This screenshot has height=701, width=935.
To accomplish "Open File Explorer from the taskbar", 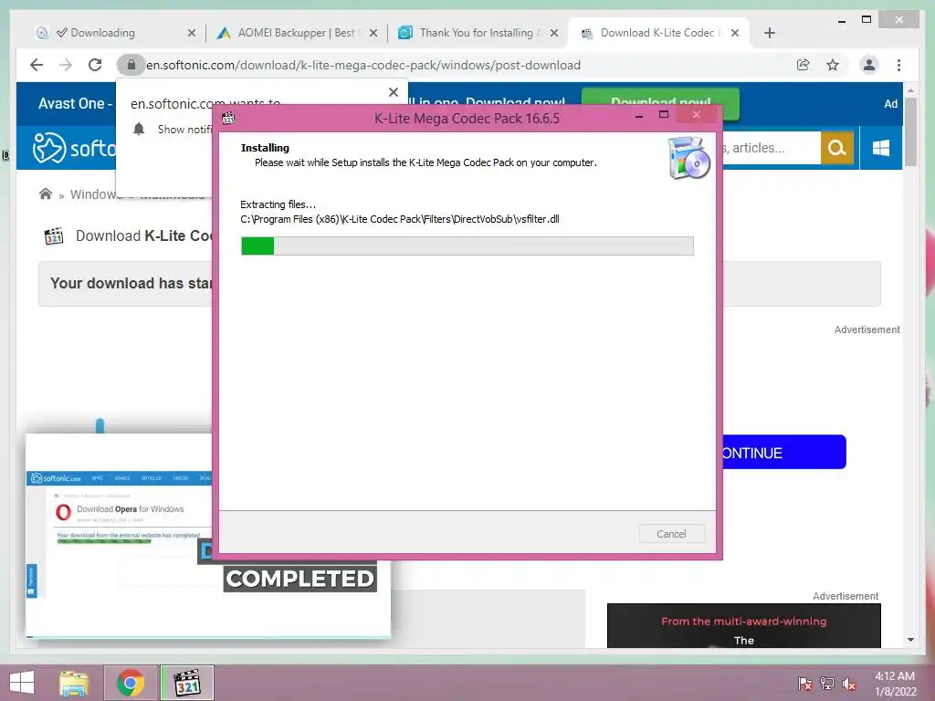I will click(x=73, y=683).
